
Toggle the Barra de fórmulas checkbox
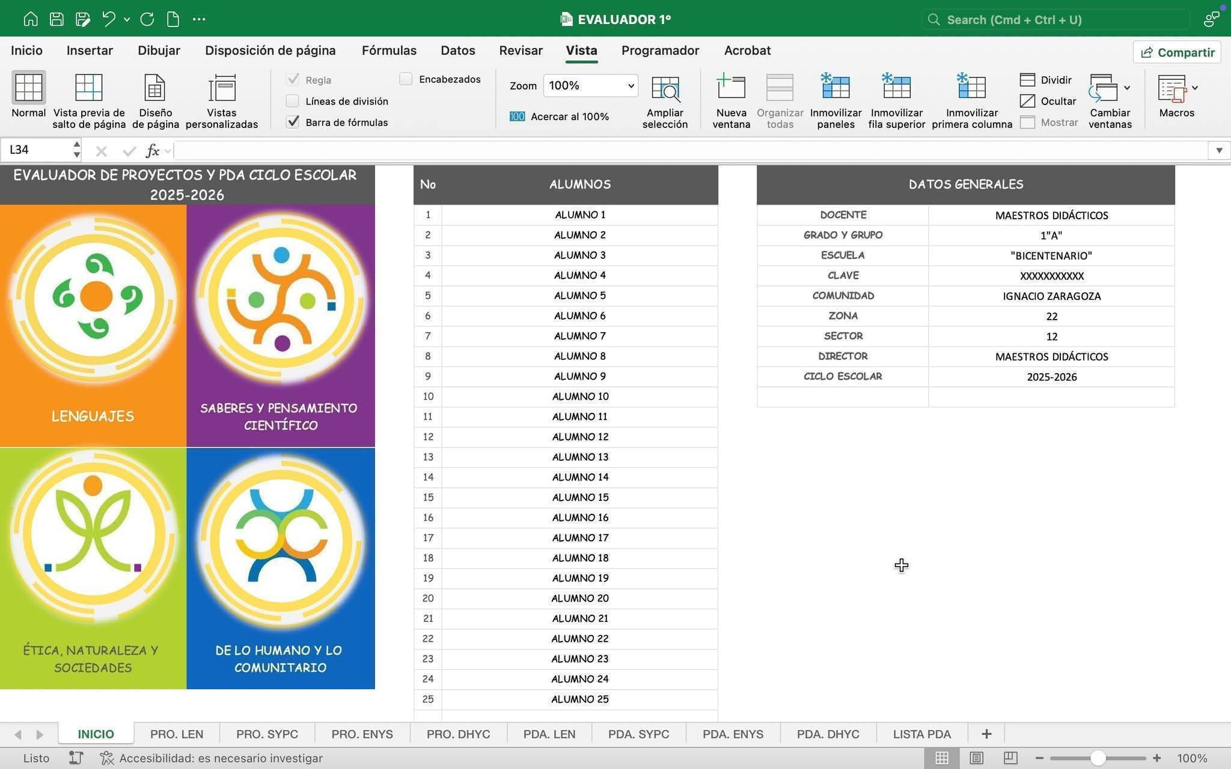tap(292, 122)
